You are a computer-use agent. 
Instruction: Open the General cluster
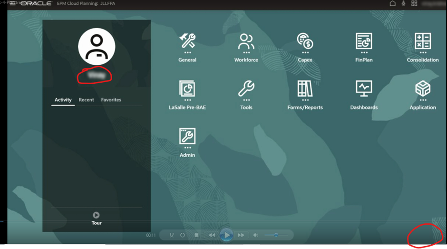[x=187, y=48]
